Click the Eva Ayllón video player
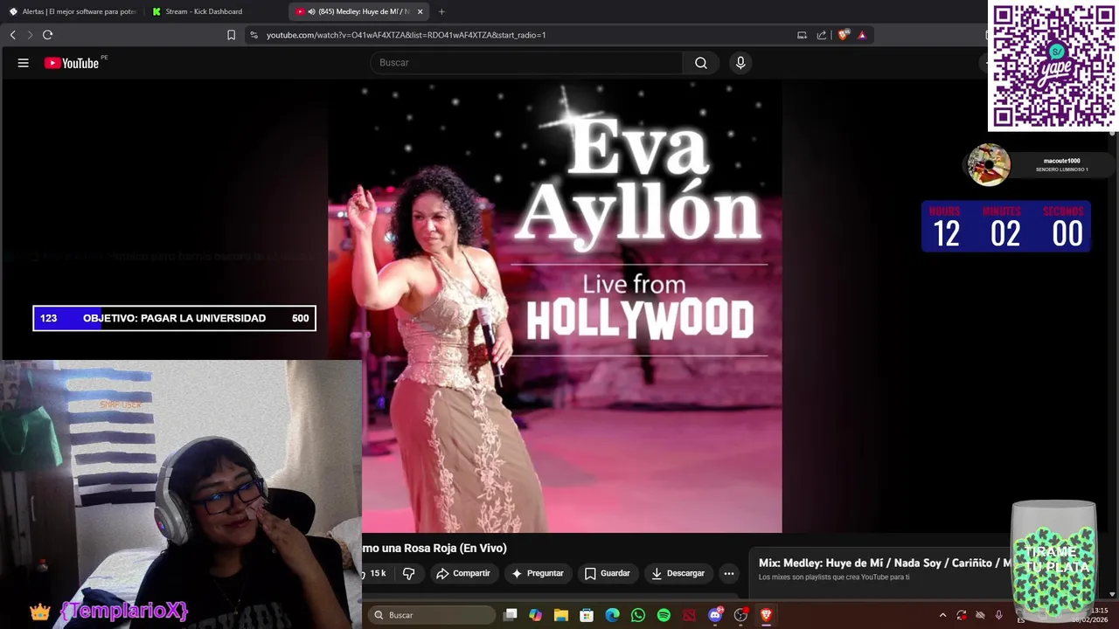Screen dimensions: 1119x629 pyautogui.click(x=555, y=306)
